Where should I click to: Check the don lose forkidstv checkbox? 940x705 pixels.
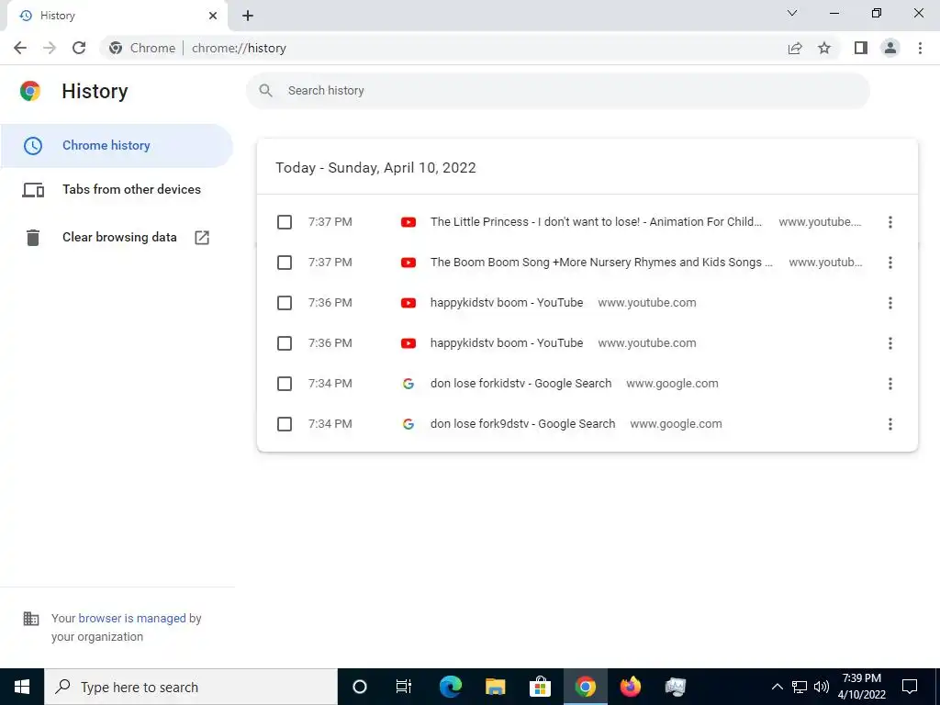[x=285, y=384]
